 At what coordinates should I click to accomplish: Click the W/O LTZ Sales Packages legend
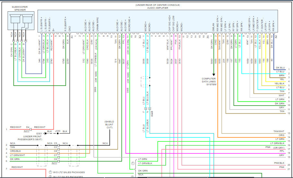(x=67, y=172)
